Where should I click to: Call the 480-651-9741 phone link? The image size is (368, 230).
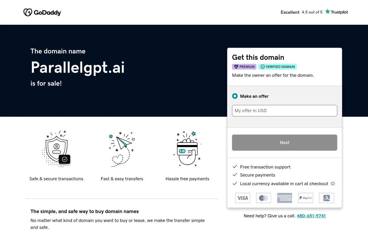(311, 216)
